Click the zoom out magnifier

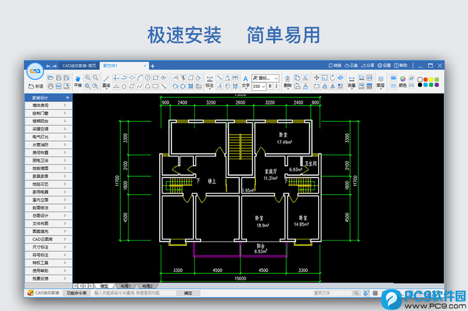(x=95, y=78)
